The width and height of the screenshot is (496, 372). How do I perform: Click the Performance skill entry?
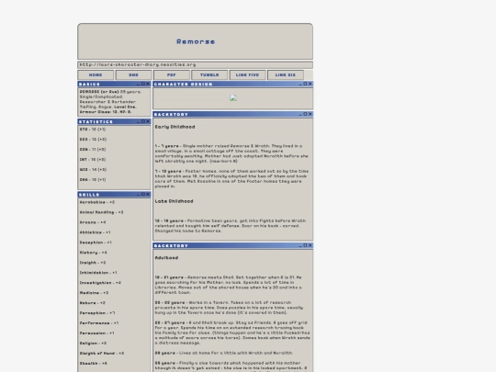pyautogui.click(x=99, y=323)
